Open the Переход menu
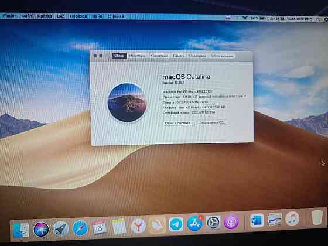The image size is (328, 246). point(78,16)
